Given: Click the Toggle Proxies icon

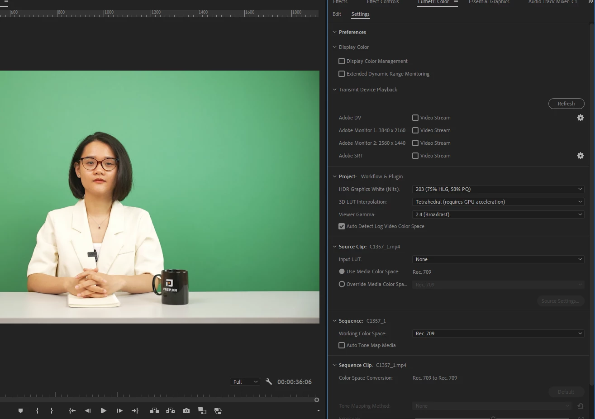Looking at the screenshot, I should pos(218,411).
